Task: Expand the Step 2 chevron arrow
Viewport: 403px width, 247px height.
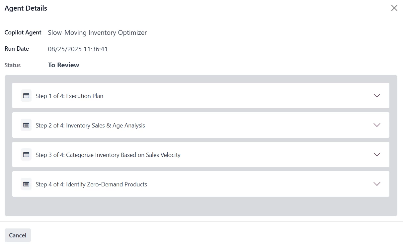Action: (x=377, y=125)
